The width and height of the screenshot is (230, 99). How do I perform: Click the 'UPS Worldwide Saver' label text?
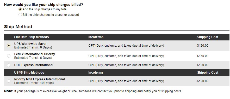pos(30,44)
